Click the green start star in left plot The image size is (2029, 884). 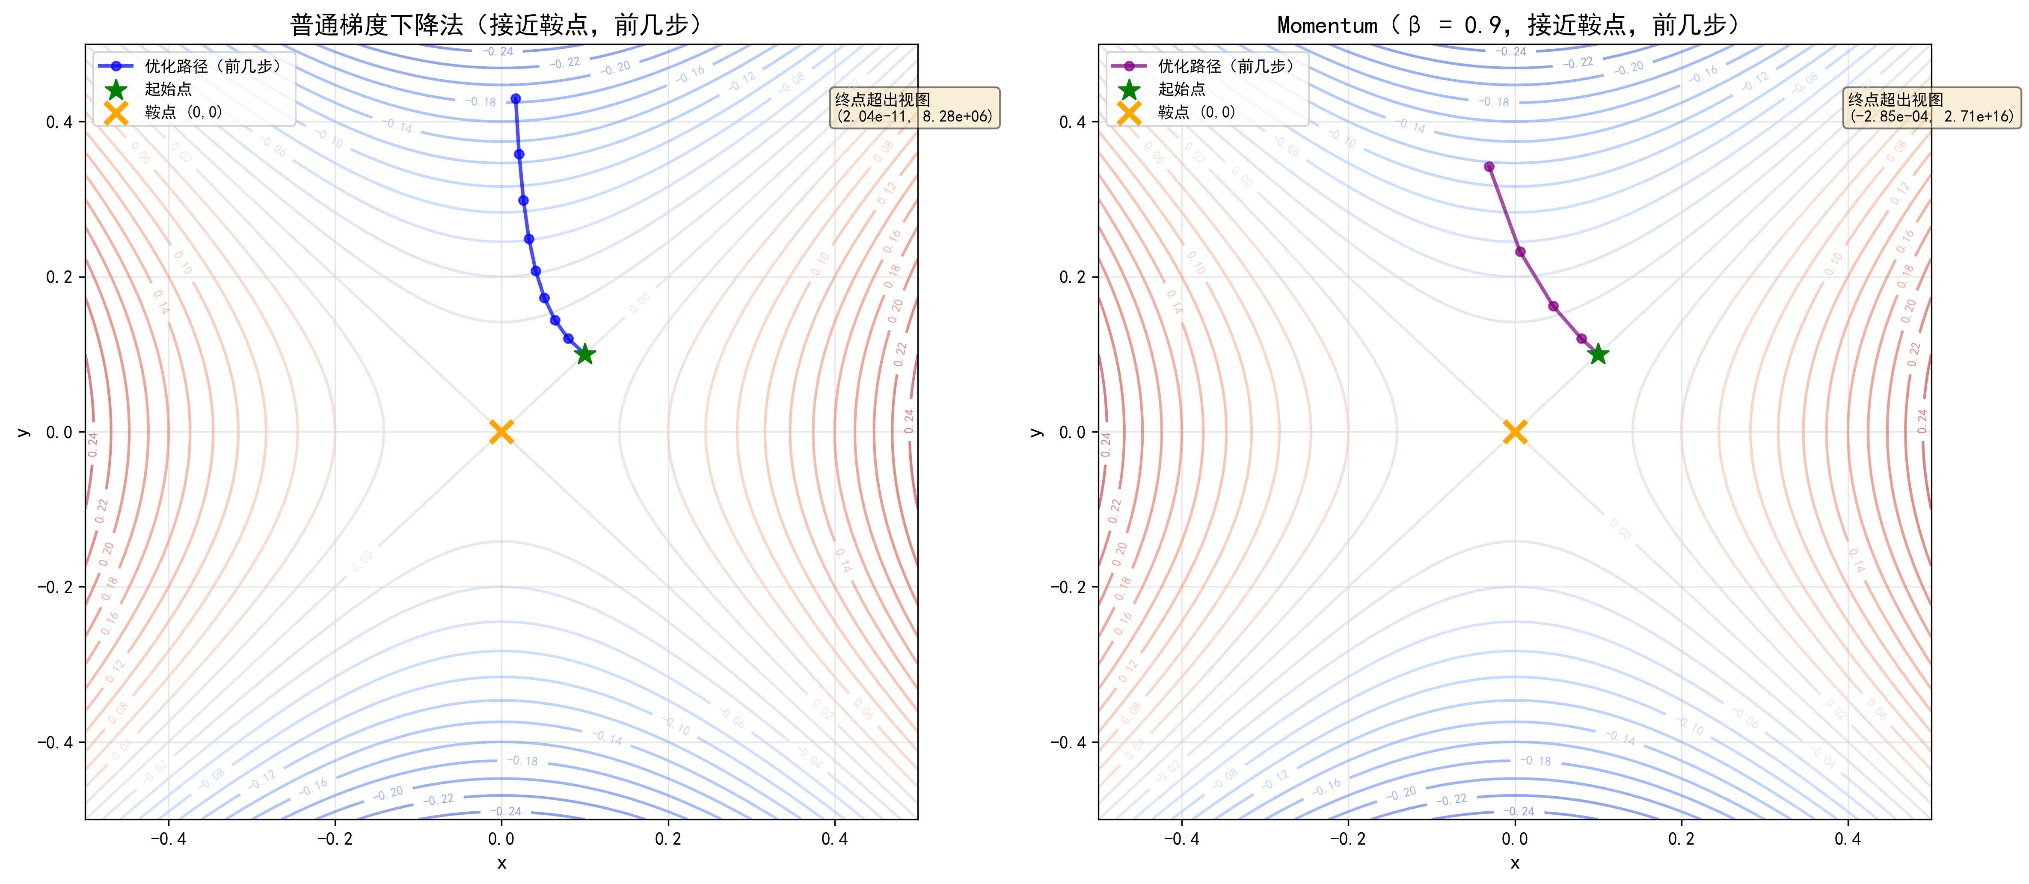tap(584, 355)
